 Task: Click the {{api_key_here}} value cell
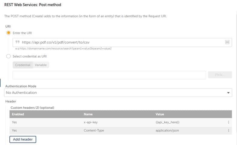coord(167,122)
